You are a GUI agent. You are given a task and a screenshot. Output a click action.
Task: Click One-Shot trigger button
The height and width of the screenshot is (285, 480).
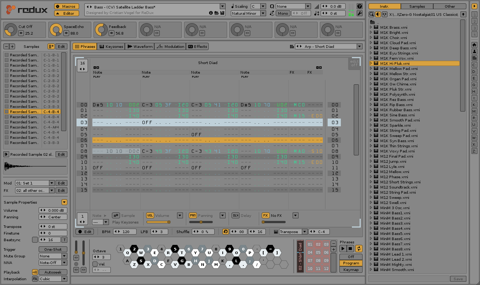[53, 249]
